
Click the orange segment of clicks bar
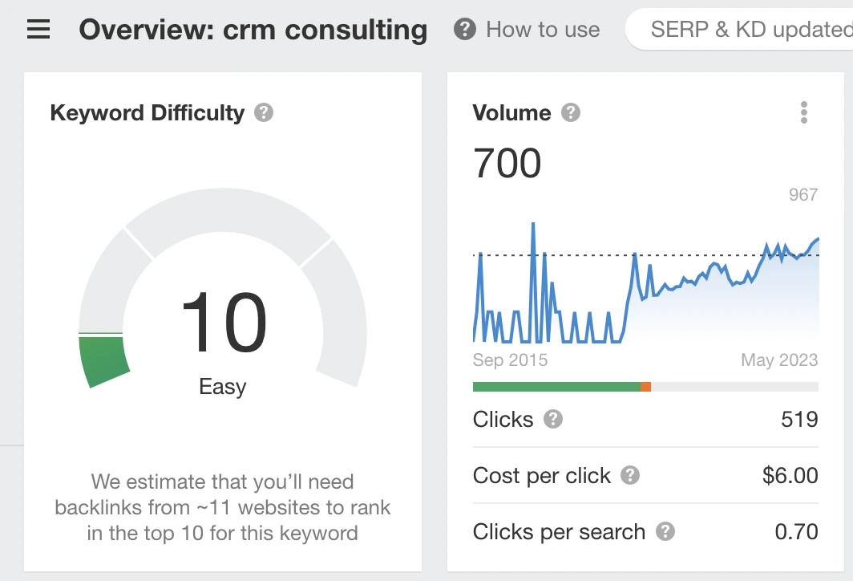(646, 387)
